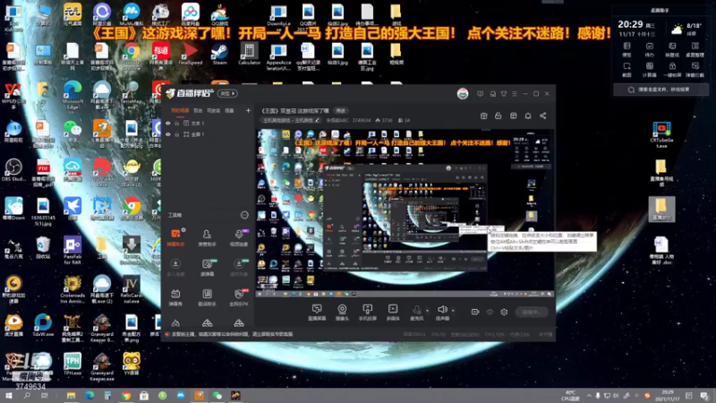This screenshot has height=403, width=716.
Task: Open WeChat from the taskbar
Action: (x=217, y=395)
